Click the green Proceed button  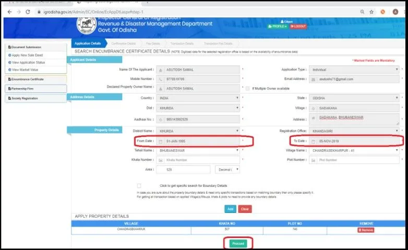point(238,243)
